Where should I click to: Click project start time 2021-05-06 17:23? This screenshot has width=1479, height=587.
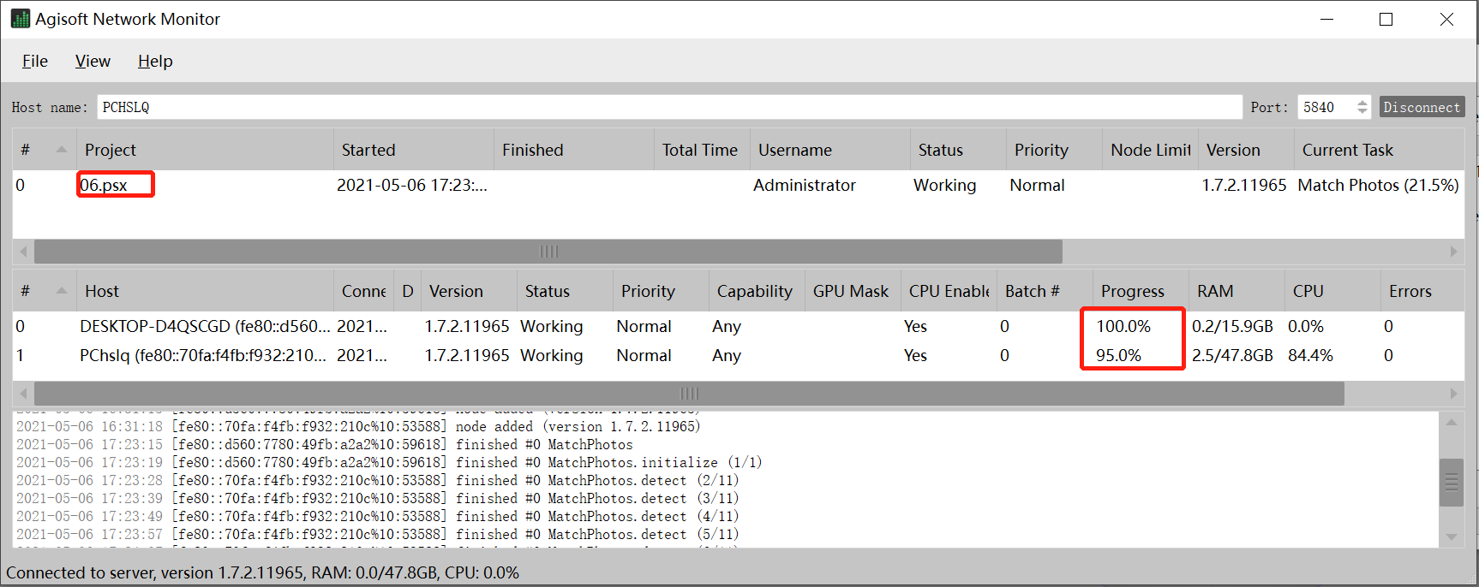coord(412,185)
